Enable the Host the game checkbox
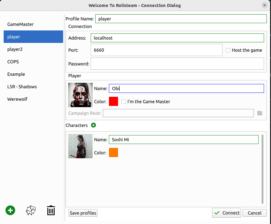The width and height of the screenshot is (271, 224). tap(228, 50)
